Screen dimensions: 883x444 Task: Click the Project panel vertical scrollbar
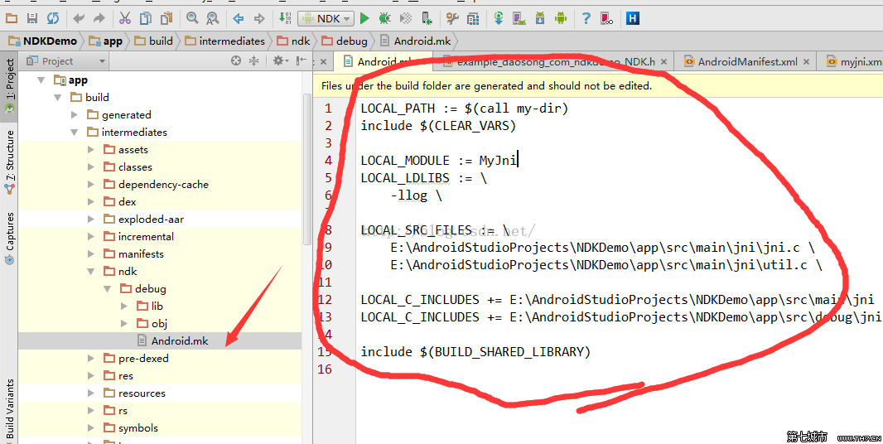[306, 169]
